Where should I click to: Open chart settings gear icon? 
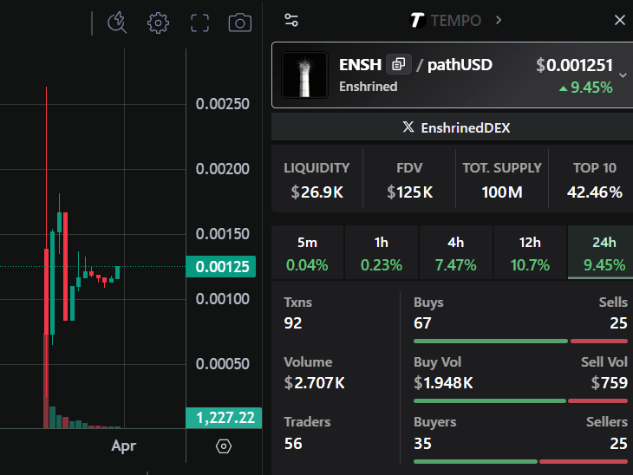[x=158, y=23]
